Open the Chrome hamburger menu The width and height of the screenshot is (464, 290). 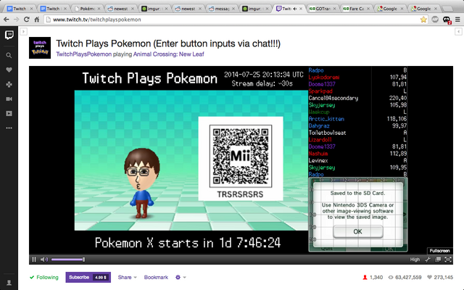click(x=457, y=20)
